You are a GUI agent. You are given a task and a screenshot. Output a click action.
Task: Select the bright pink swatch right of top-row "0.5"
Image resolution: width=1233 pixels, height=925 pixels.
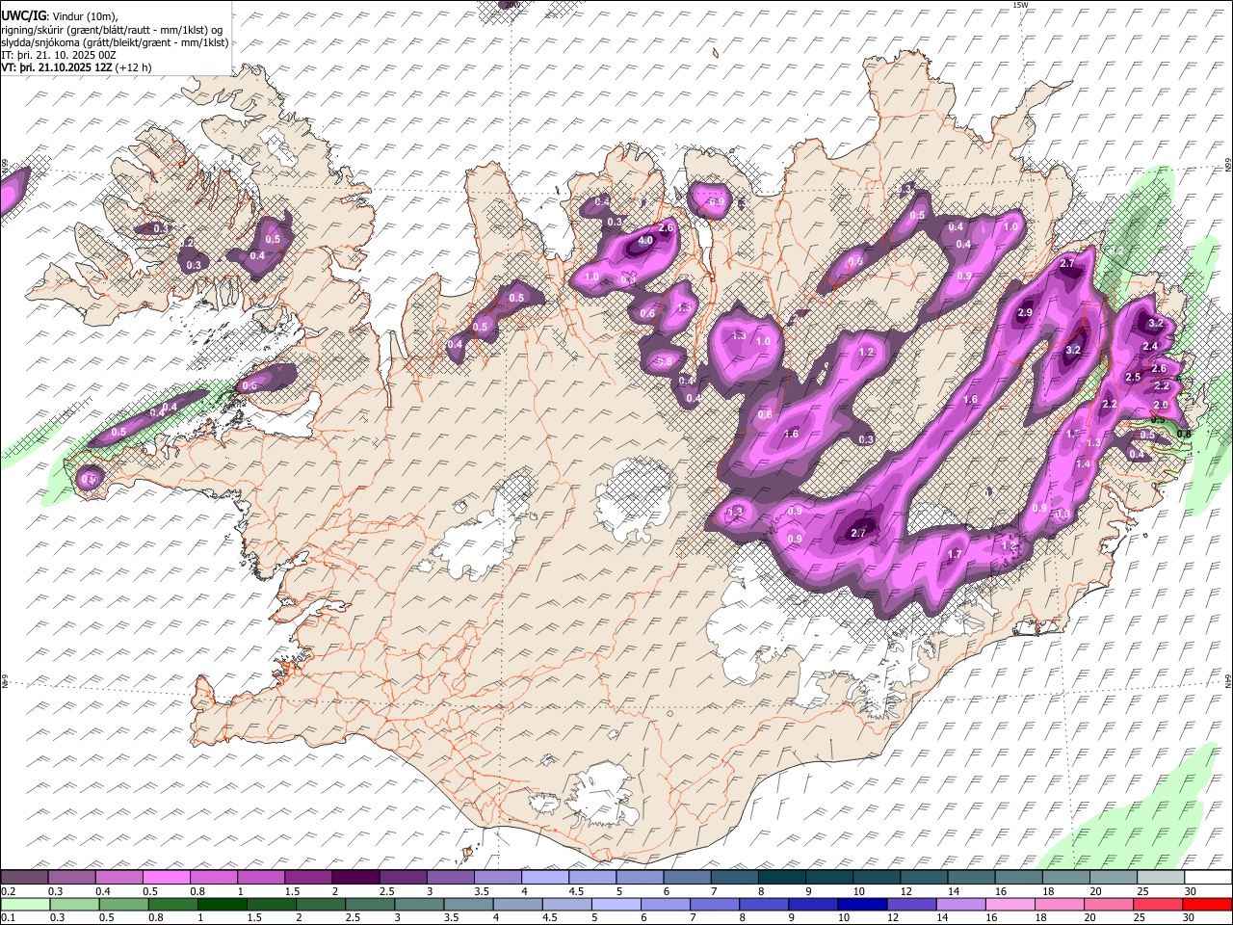(x=166, y=878)
